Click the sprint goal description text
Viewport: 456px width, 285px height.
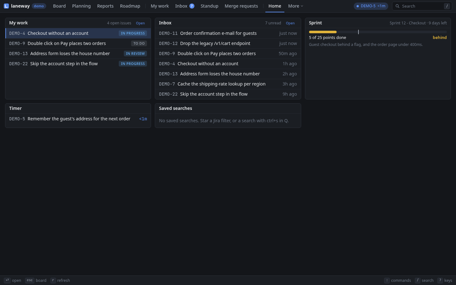(x=366, y=45)
